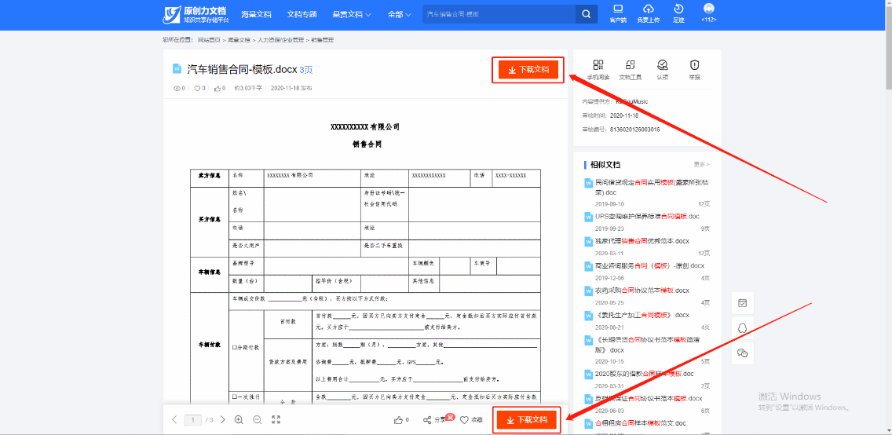Click top orange 下载文档 download button
This screenshot has width=892, height=435.
click(x=528, y=70)
